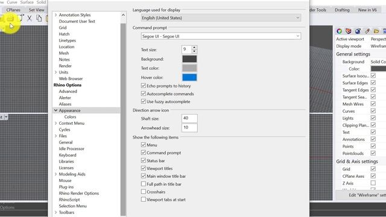Expand the Units tree node
Image resolution: width=386 pixels, height=217 pixels.
tap(55, 72)
